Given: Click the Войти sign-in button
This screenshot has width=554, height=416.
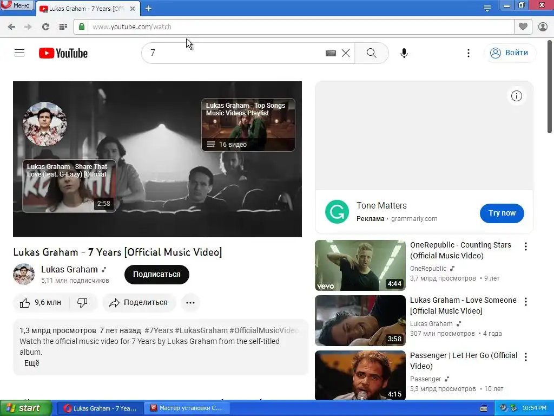Looking at the screenshot, I should point(510,53).
